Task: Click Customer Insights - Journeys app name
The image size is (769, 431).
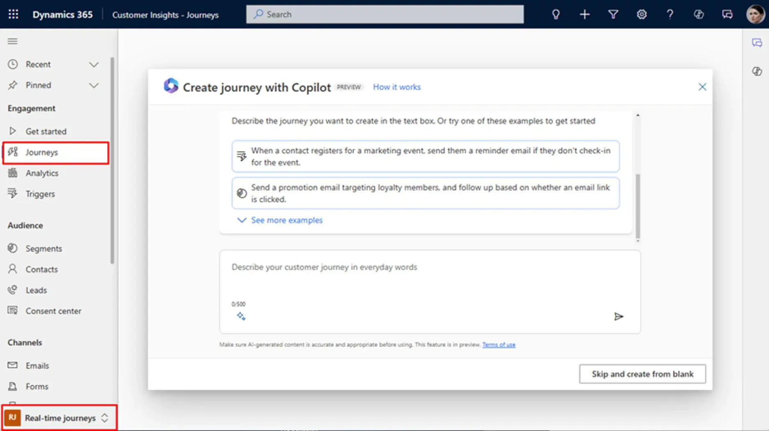Action: 165,15
